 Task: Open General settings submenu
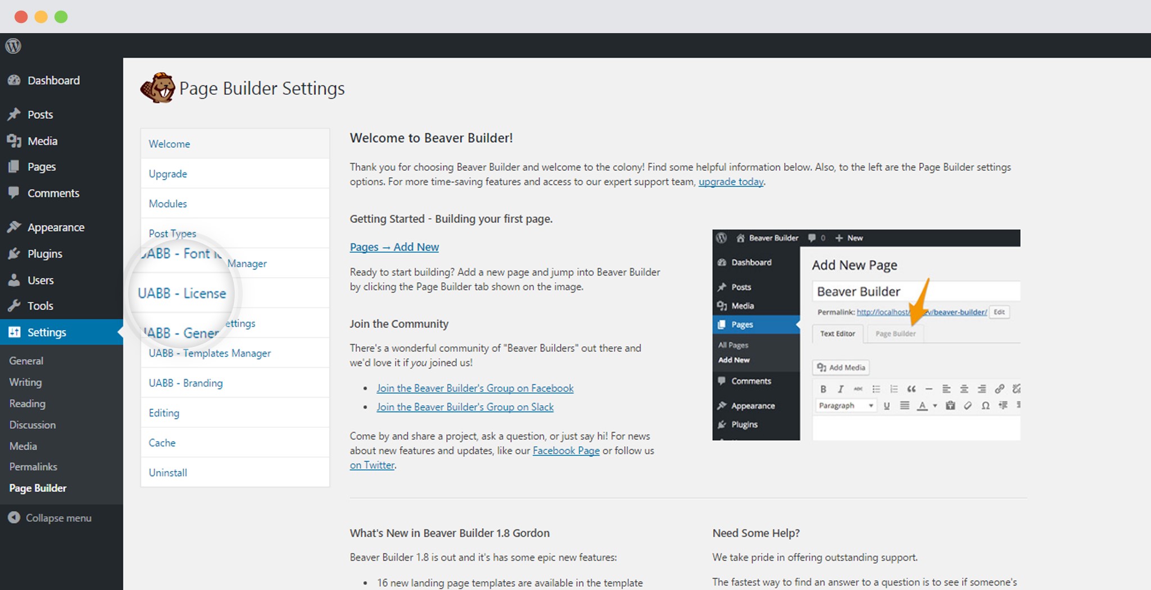[26, 361]
